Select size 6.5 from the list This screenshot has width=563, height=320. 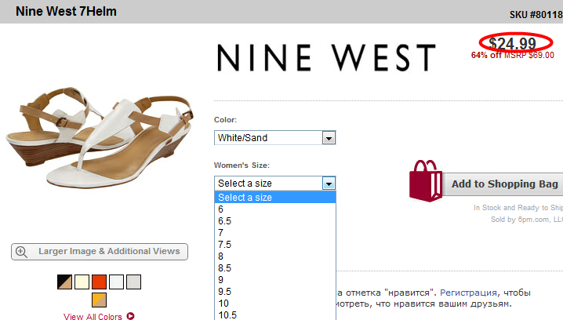pos(275,221)
